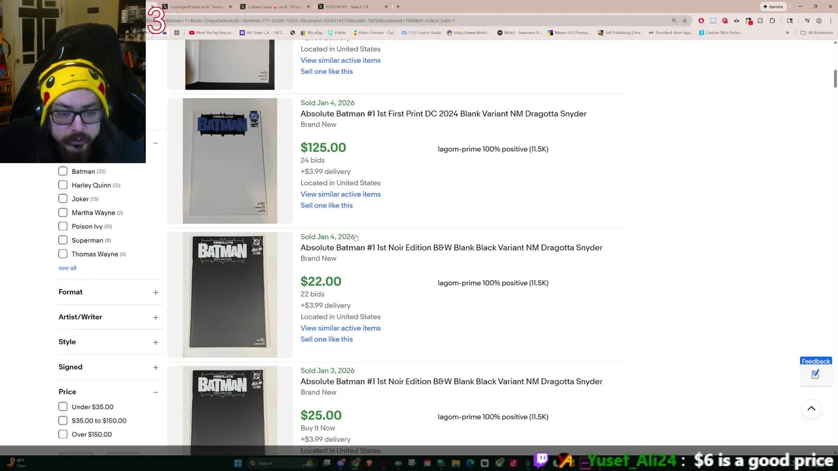
Task: Open the Opera-style red extension icon
Action: 701,21
